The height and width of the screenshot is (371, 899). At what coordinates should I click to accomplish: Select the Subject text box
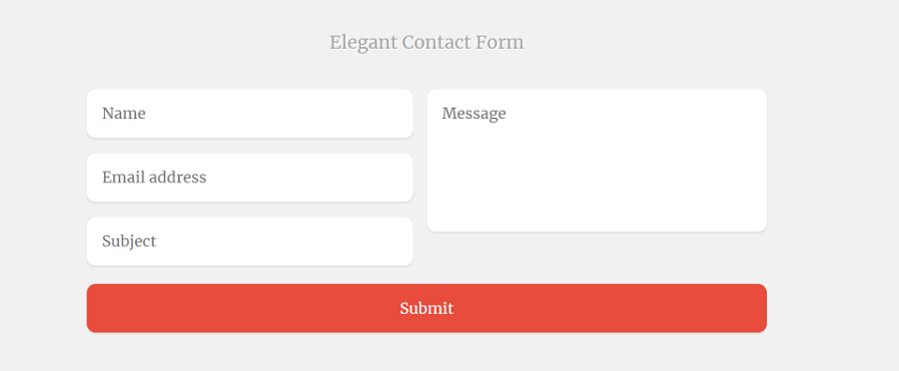pyautogui.click(x=250, y=241)
